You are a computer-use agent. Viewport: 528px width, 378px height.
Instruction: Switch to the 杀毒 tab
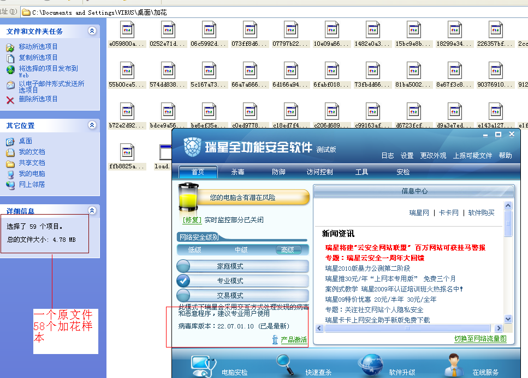pos(238,172)
